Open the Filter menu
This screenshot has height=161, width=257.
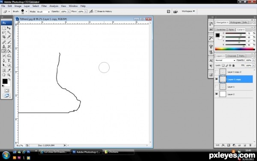pyautogui.click(x=44, y=6)
